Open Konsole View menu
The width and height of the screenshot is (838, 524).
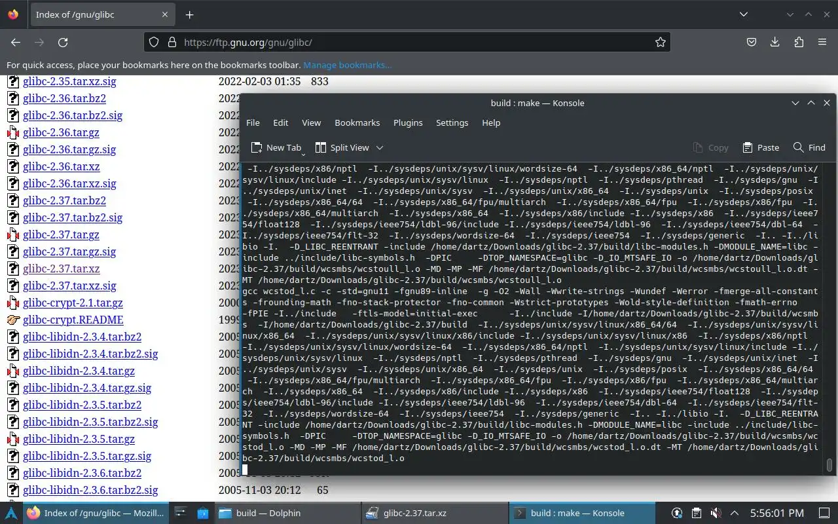pyautogui.click(x=311, y=122)
